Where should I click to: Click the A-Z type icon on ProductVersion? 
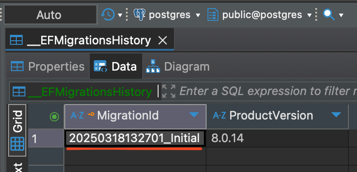(219, 115)
